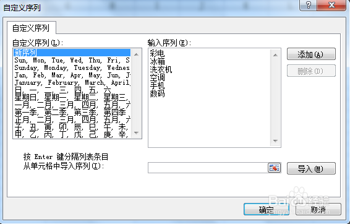
Task: Select the 一月, 二月, 三月 list entry
Action: tap(72, 105)
